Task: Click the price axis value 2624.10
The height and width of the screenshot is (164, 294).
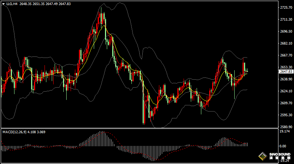Action: click(286, 91)
